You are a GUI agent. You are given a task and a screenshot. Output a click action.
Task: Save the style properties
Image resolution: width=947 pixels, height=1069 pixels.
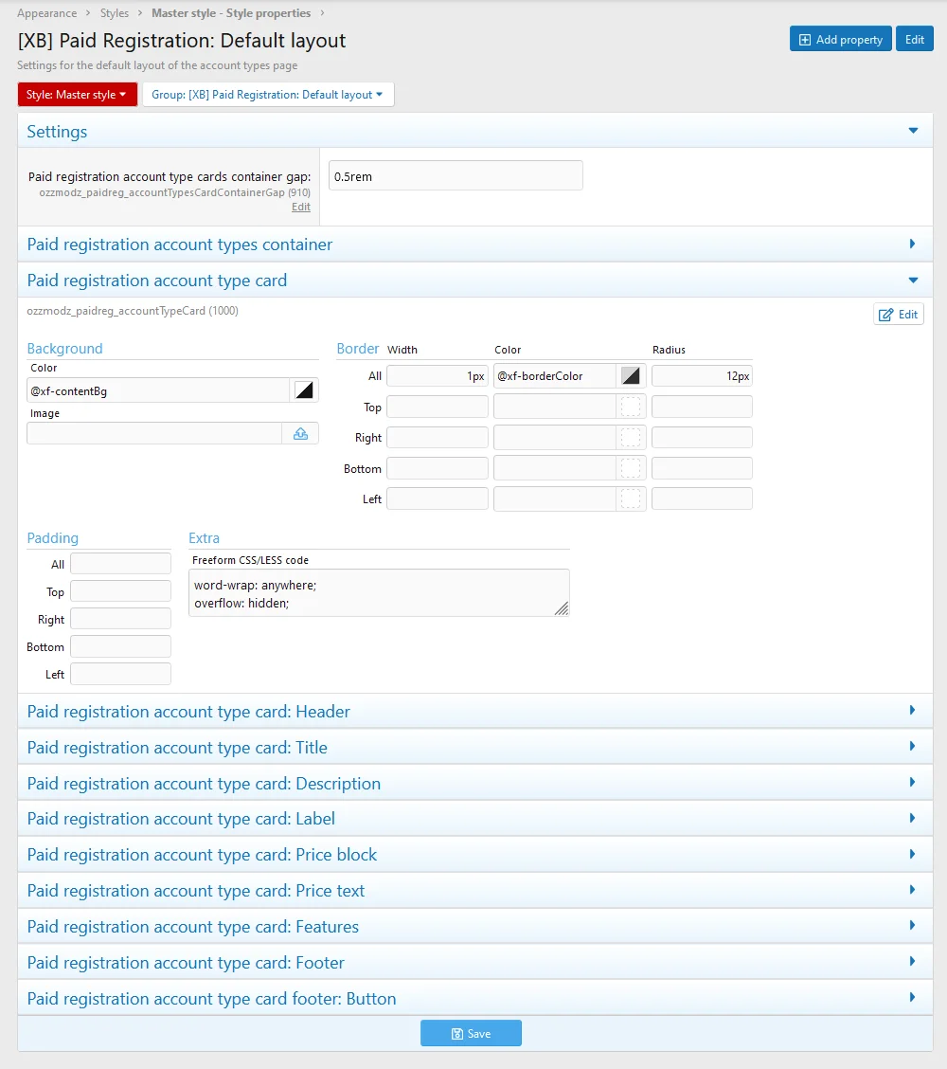(x=471, y=1033)
